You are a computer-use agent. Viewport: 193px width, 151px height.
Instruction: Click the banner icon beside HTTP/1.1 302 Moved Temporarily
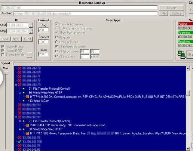pos(27,133)
